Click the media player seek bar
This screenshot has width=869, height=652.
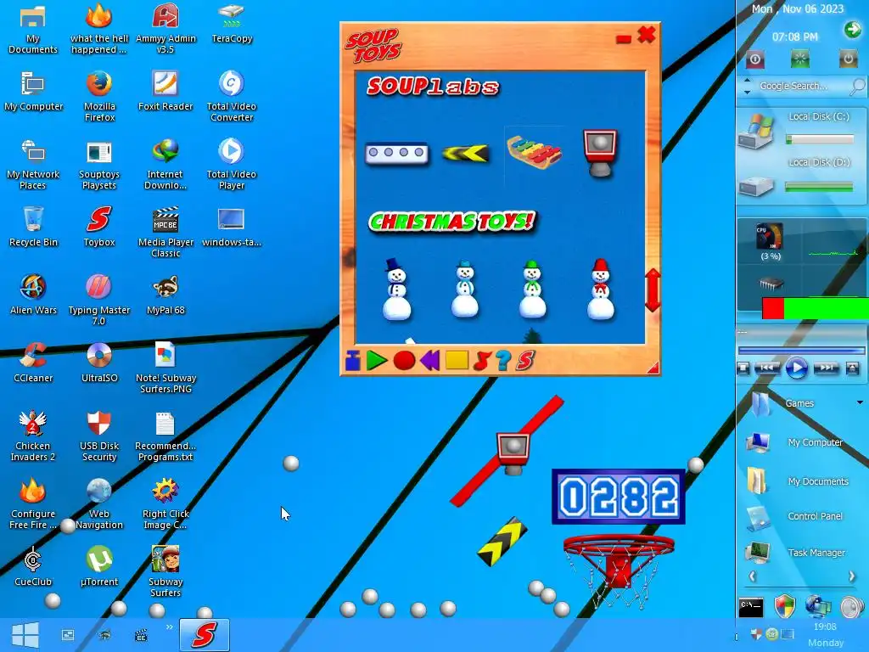801,351
